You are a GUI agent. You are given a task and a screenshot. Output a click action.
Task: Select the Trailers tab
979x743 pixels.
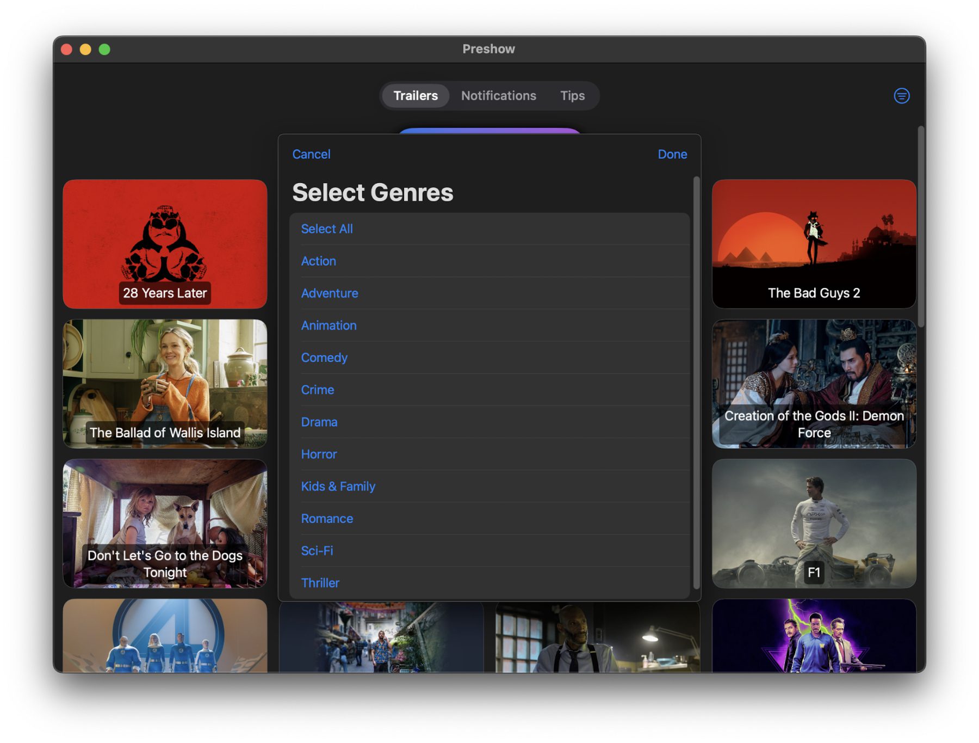click(x=416, y=96)
